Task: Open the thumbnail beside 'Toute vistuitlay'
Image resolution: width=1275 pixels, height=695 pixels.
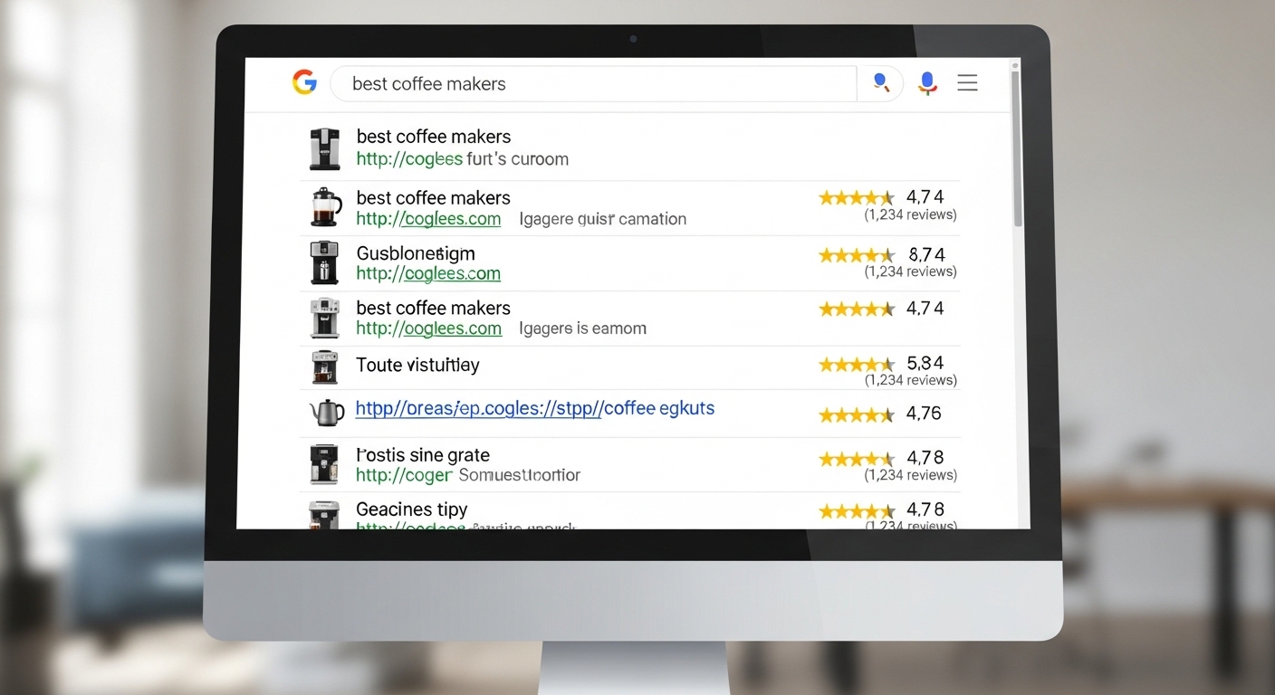Action: pyautogui.click(x=324, y=367)
